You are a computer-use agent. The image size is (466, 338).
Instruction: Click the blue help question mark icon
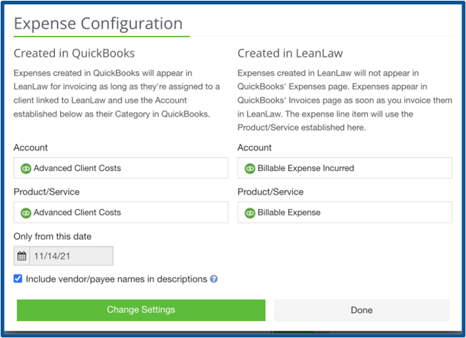tap(214, 279)
